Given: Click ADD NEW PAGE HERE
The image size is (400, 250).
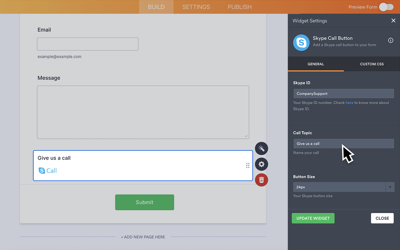Looking at the screenshot, I should 143,237.
